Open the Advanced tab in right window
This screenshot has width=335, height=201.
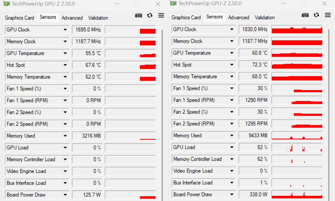tap(238, 17)
